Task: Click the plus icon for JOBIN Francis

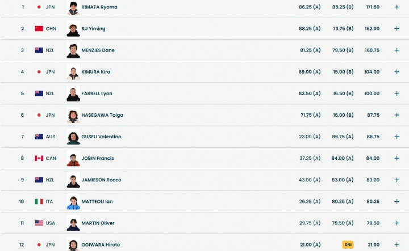Action: [397, 158]
